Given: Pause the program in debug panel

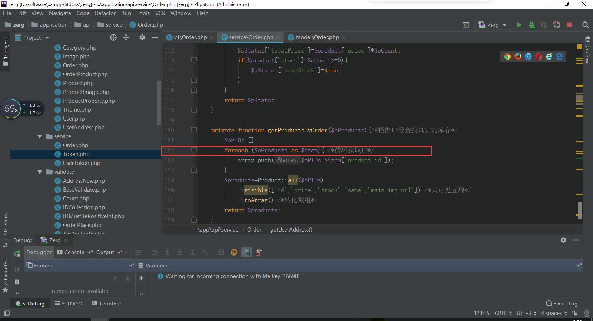Looking at the screenshot, I should (x=17, y=282).
